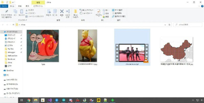Open the 表示 (View) ribbon tab

coord(27,6)
